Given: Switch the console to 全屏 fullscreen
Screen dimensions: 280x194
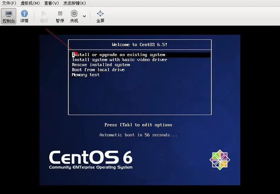Looking at the screenshot, I should pos(100,16).
